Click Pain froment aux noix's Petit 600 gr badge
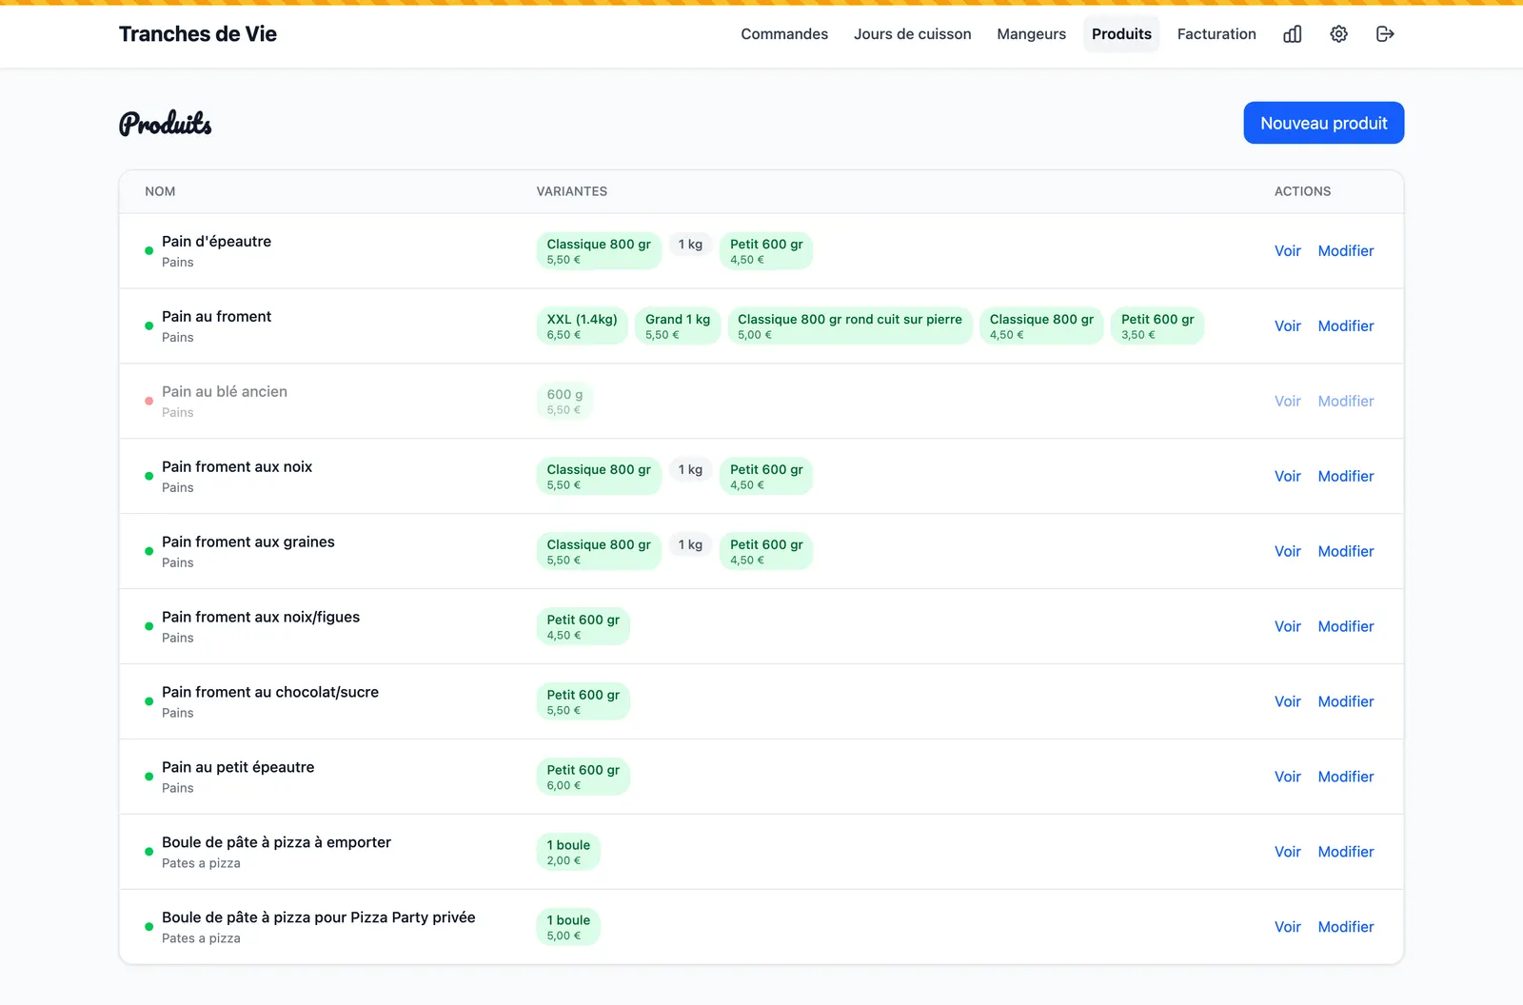This screenshot has width=1523, height=1005. point(766,477)
